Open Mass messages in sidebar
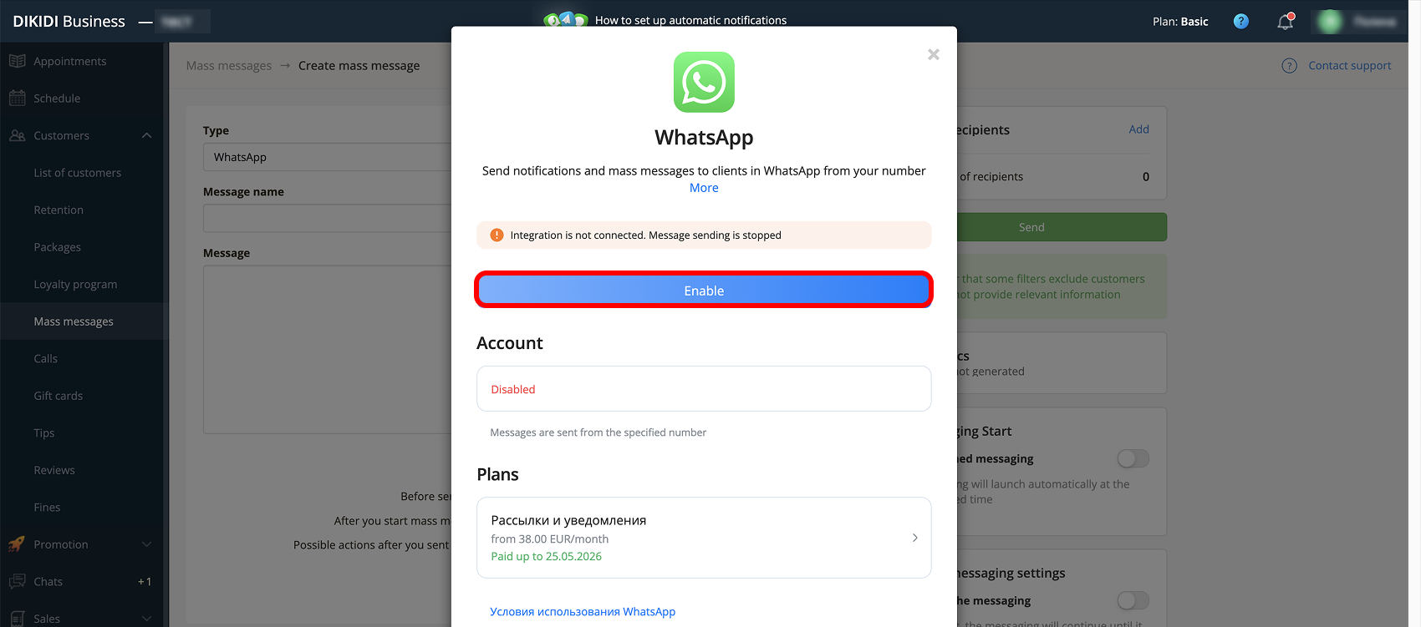This screenshot has height=627, width=1421. 74,321
